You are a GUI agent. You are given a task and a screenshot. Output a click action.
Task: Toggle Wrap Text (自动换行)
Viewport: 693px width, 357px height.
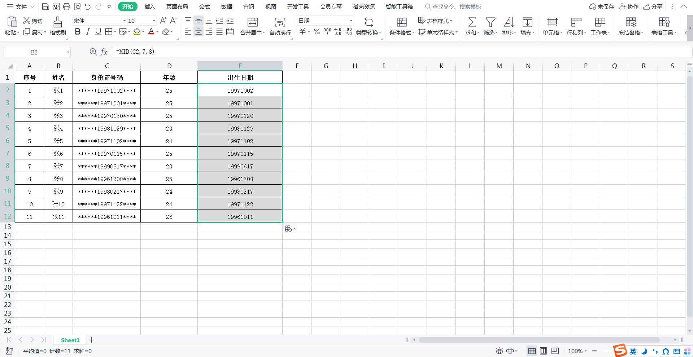point(280,22)
